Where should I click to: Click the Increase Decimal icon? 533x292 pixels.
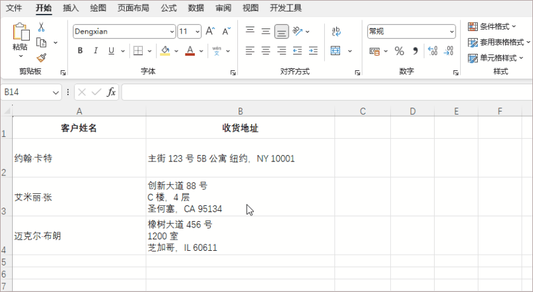pyautogui.click(x=433, y=51)
